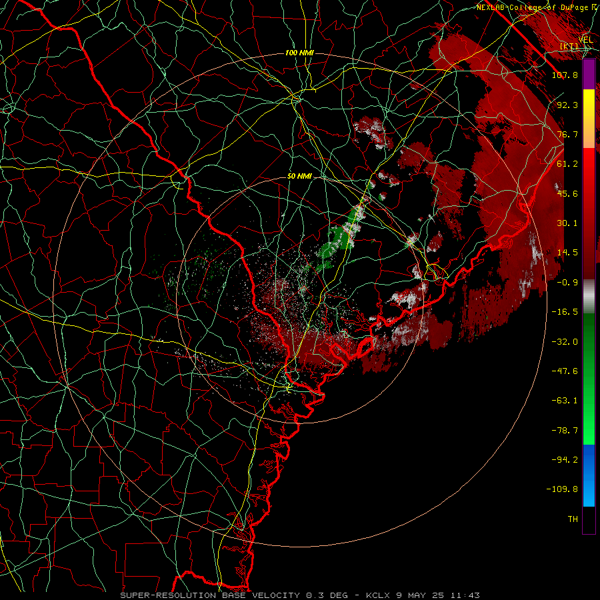The image size is (600, 600).
Task: Select the -32.0 value on velocity scale
Action: tap(565, 342)
